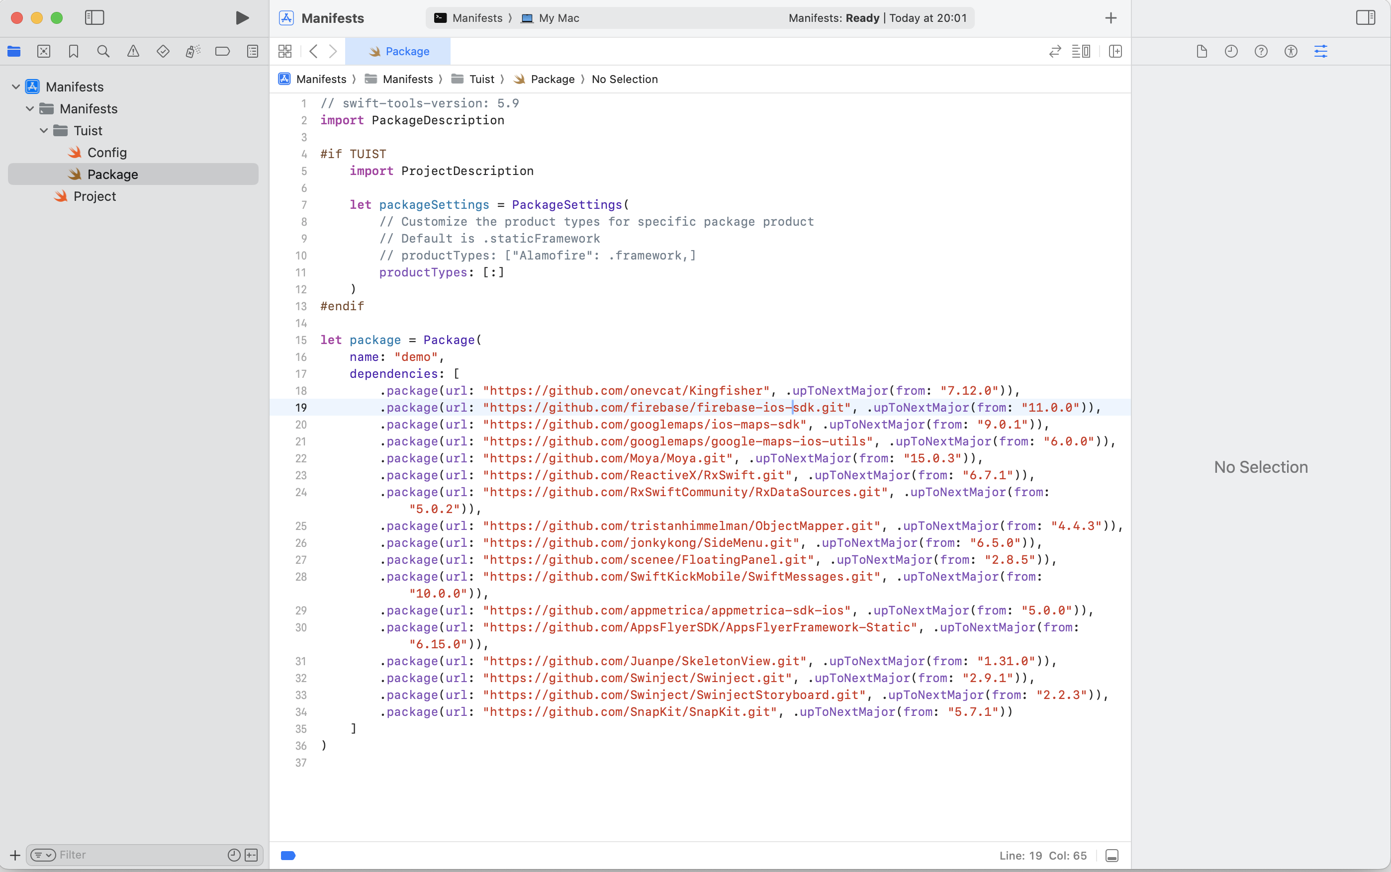Toggle the inspectors panel on the right

click(1365, 18)
